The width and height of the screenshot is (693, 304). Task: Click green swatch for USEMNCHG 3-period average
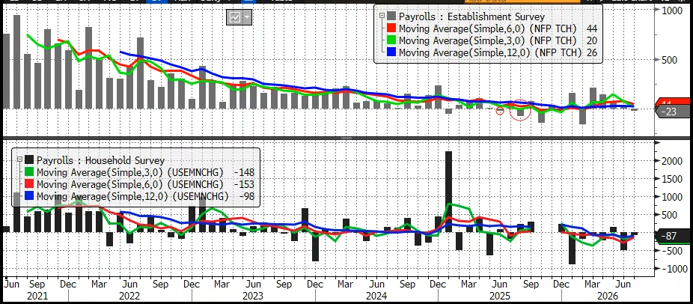click(30, 172)
